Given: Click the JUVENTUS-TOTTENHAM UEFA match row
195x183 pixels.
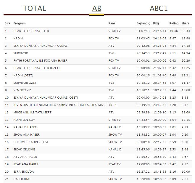Looking at the screenshot, I should click(98, 105).
